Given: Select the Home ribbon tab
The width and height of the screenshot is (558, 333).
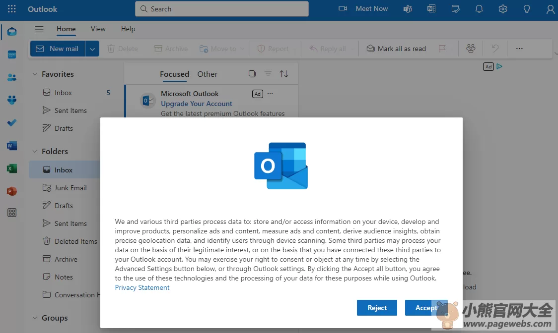Looking at the screenshot, I should click(x=66, y=29).
